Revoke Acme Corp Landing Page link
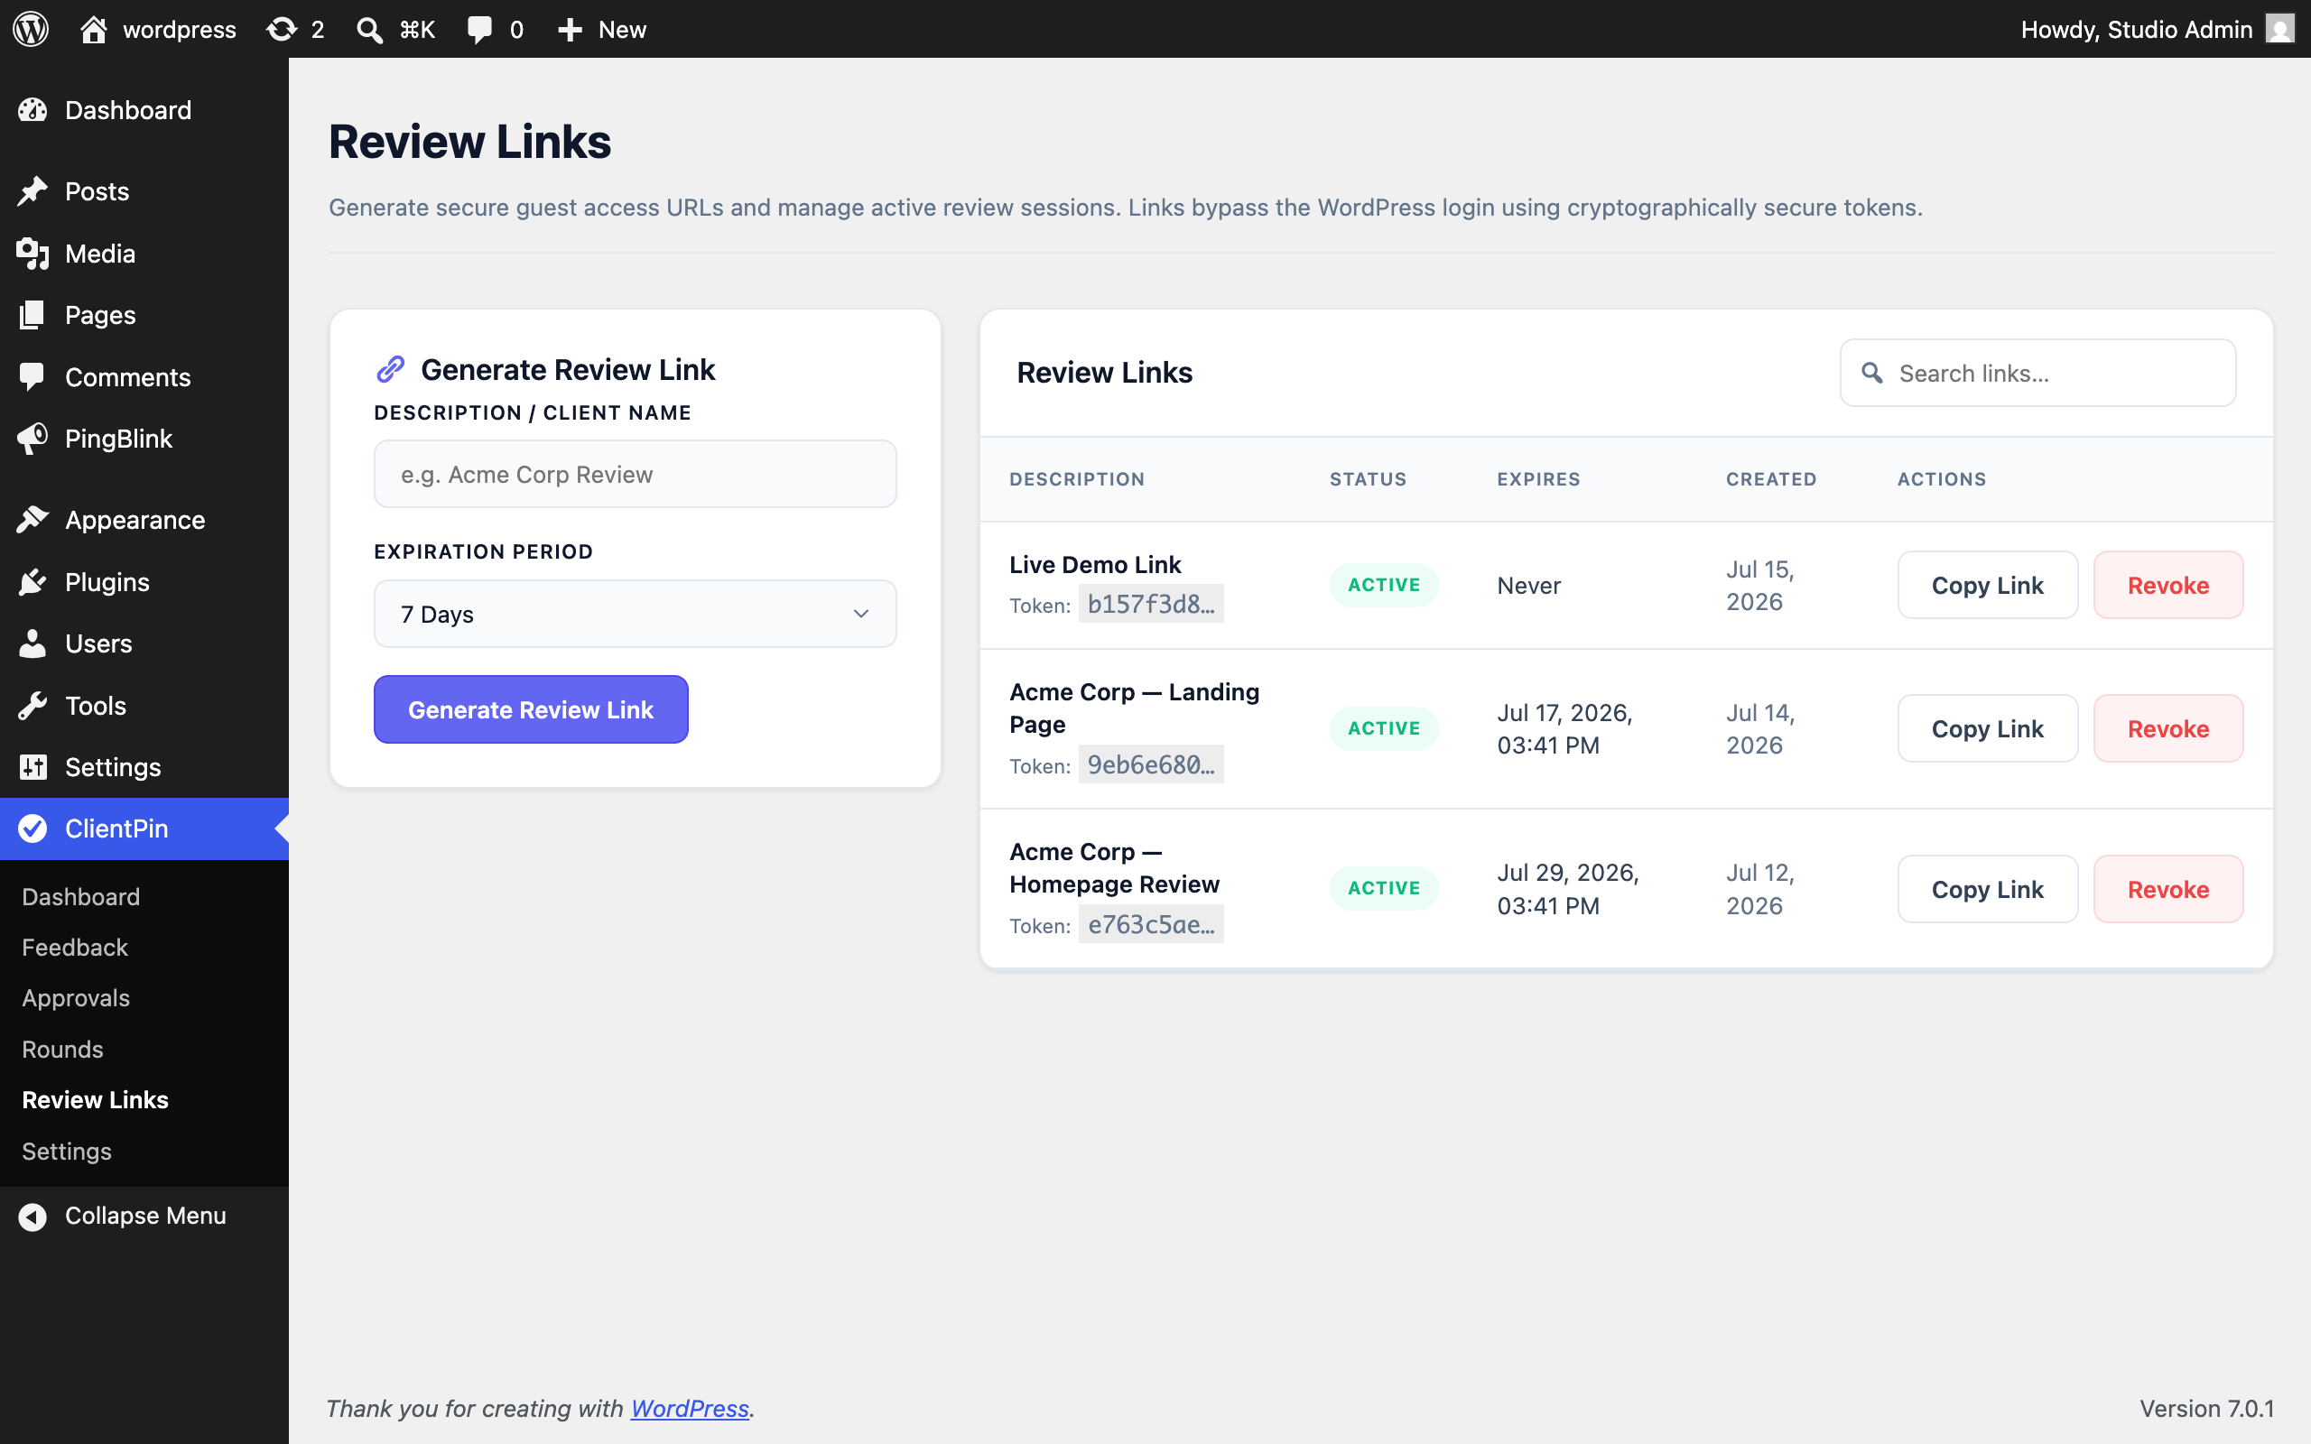The width and height of the screenshot is (2311, 1444). pos(2167,727)
